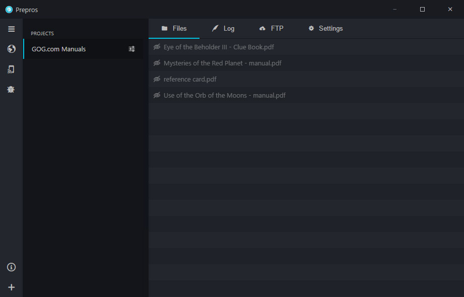Toggle visibility of Use of the Orb of the Moons file
The image size is (464, 297).
click(x=157, y=95)
